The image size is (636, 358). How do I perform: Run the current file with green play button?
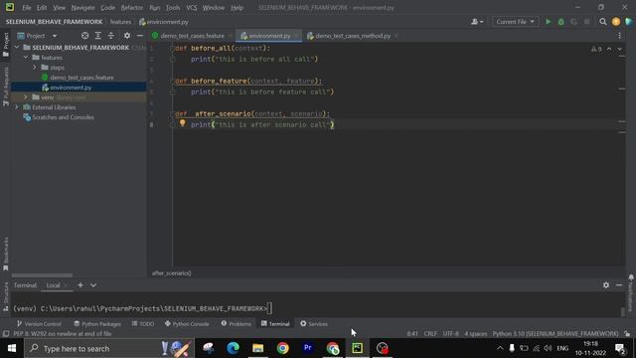(x=548, y=22)
